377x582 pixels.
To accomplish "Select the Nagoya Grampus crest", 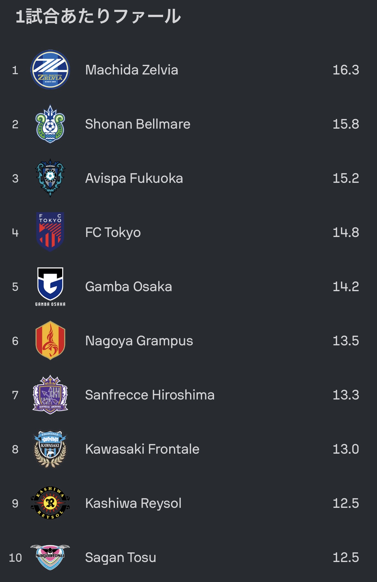I will tap(50, 340).
